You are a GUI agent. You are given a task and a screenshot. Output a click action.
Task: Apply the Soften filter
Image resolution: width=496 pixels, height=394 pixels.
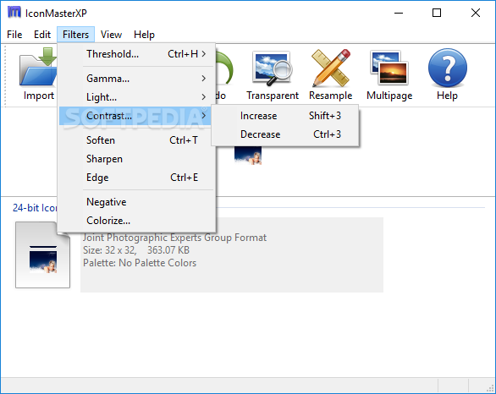136,140
